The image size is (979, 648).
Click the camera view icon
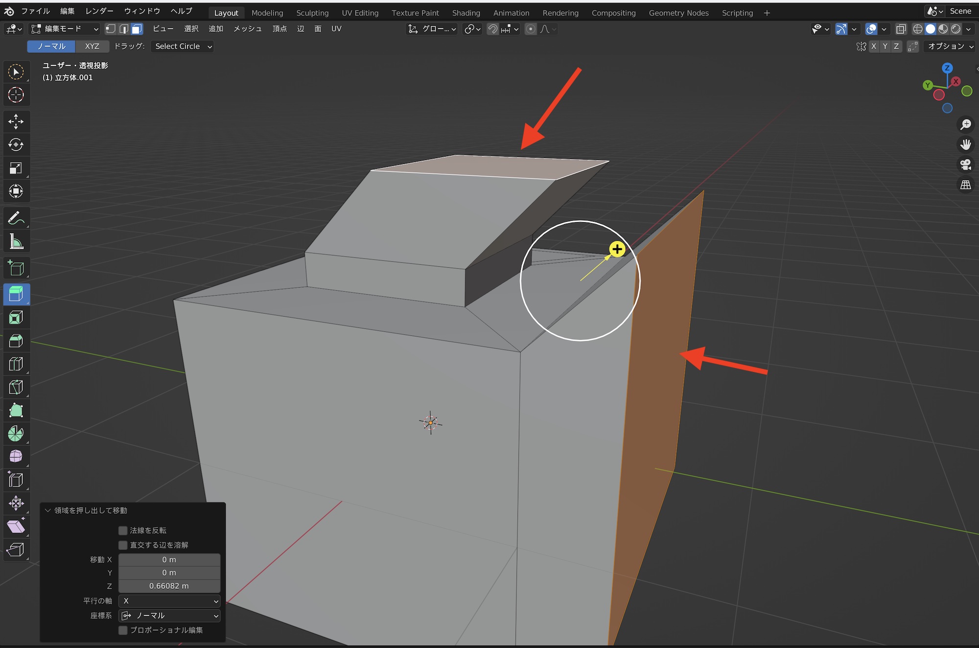(965, 164)
